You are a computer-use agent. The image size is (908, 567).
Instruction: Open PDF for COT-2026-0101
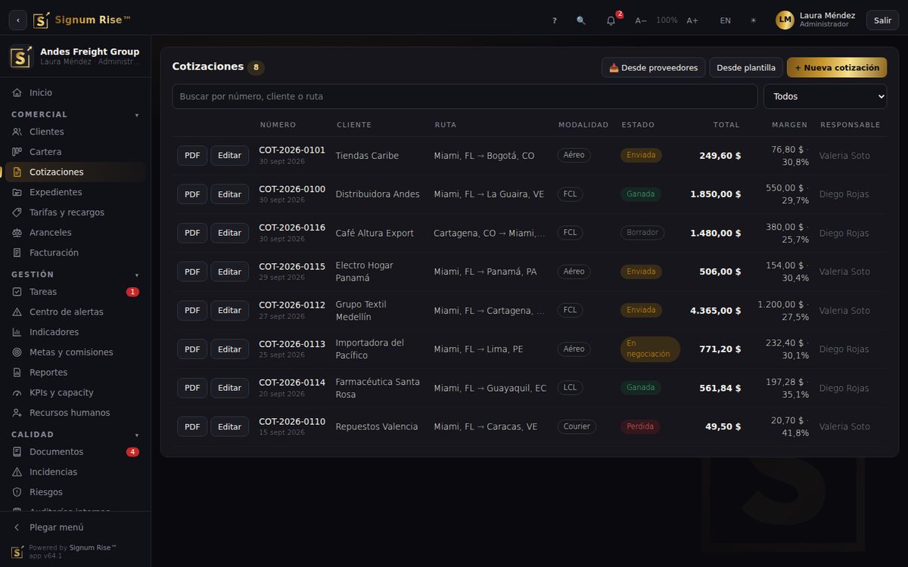(192, 156)
